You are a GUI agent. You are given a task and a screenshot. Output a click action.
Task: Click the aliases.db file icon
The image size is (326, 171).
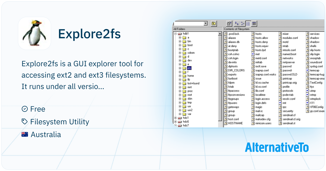226,42
